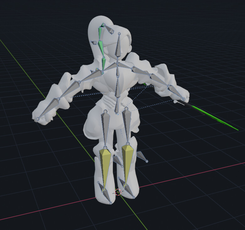Select the long spine bone on the torso
245x230 pixels.
(x=118, y=88)
